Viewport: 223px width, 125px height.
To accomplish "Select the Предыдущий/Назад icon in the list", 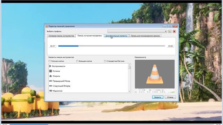I will [x=51, y=81].
